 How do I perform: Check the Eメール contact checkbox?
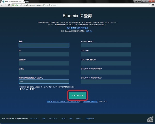(x=21, y=89)
